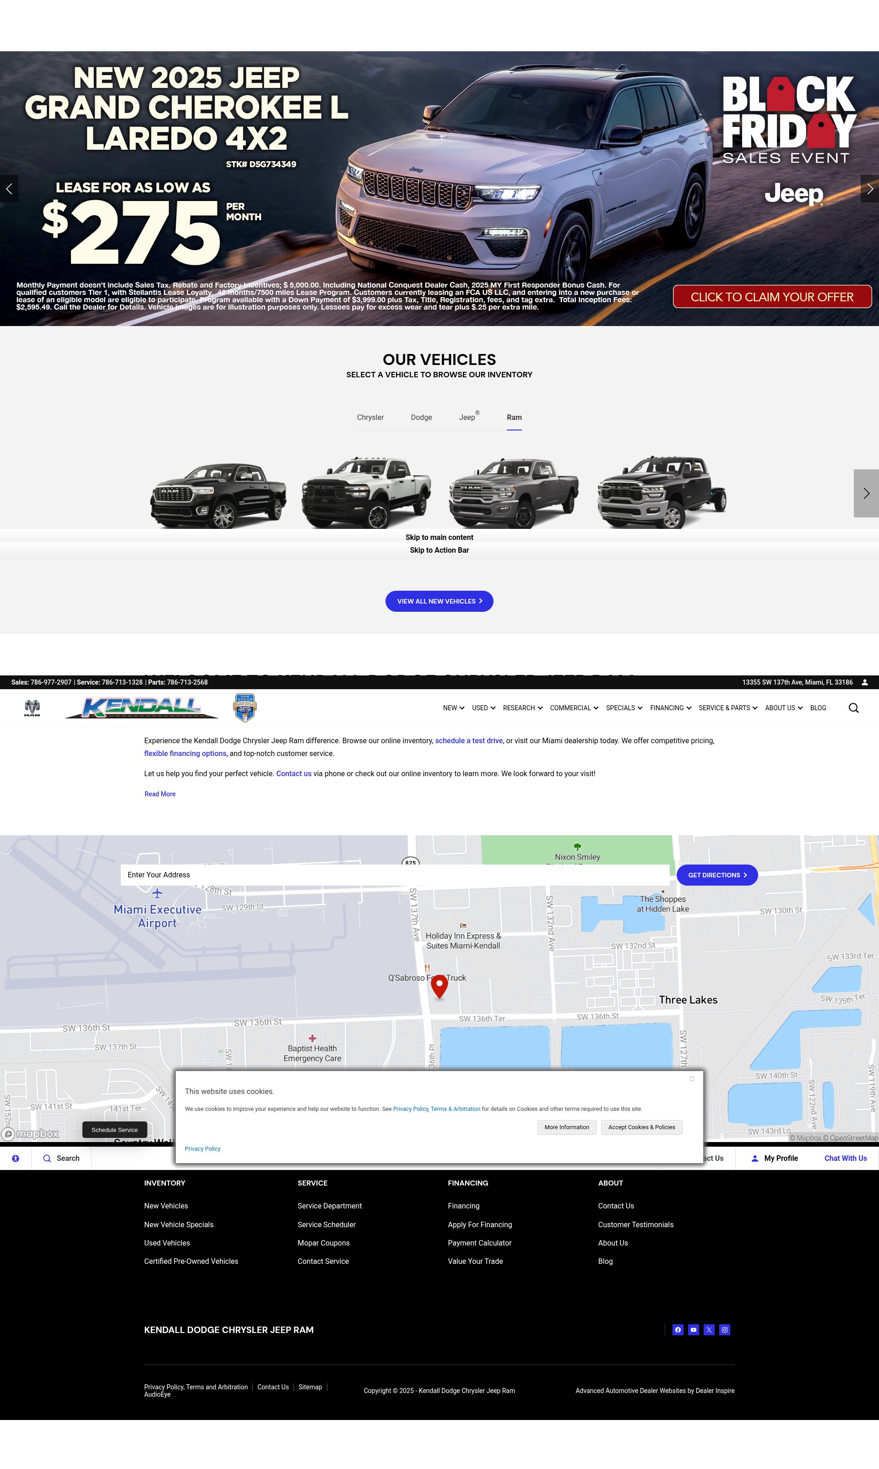Image resolution: width=879 pixels, height=1469 pixels.
Task: Expand the SPECIALS menu dropdown
Action: click(624, 708)
